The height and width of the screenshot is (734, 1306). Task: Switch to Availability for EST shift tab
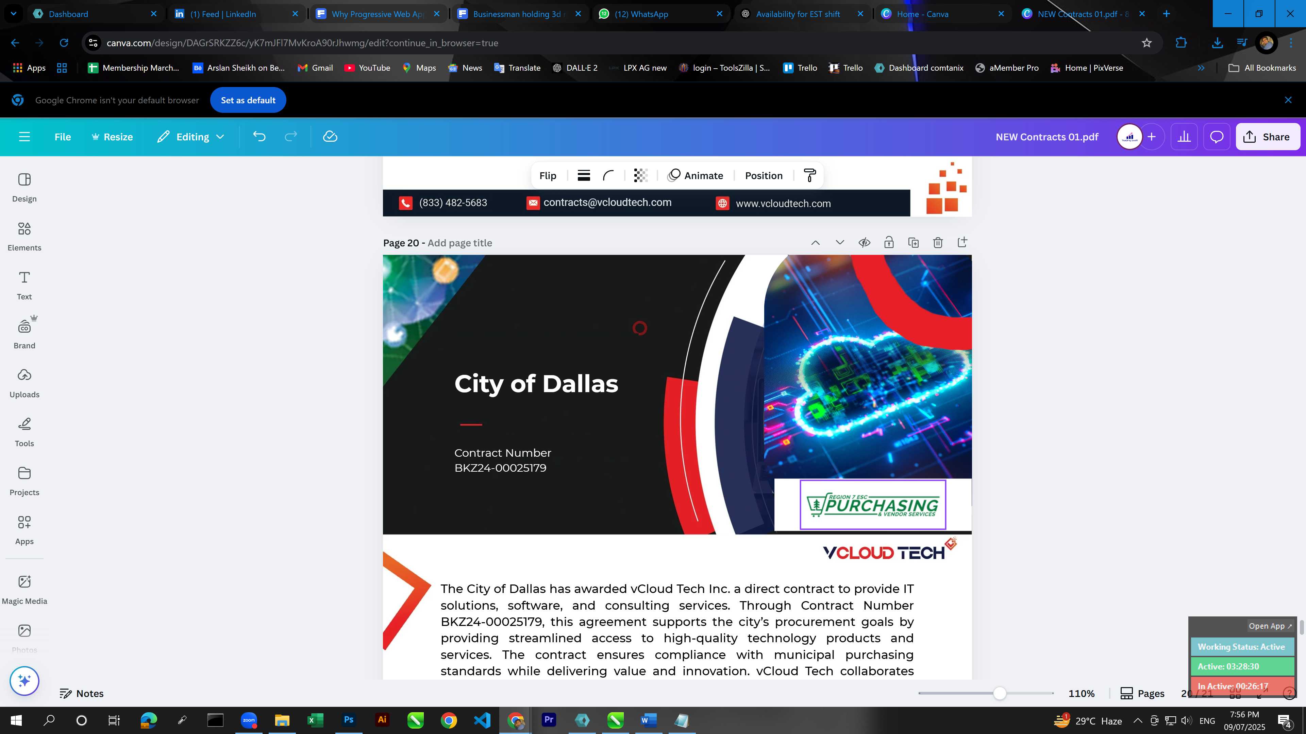pos(802,14)
